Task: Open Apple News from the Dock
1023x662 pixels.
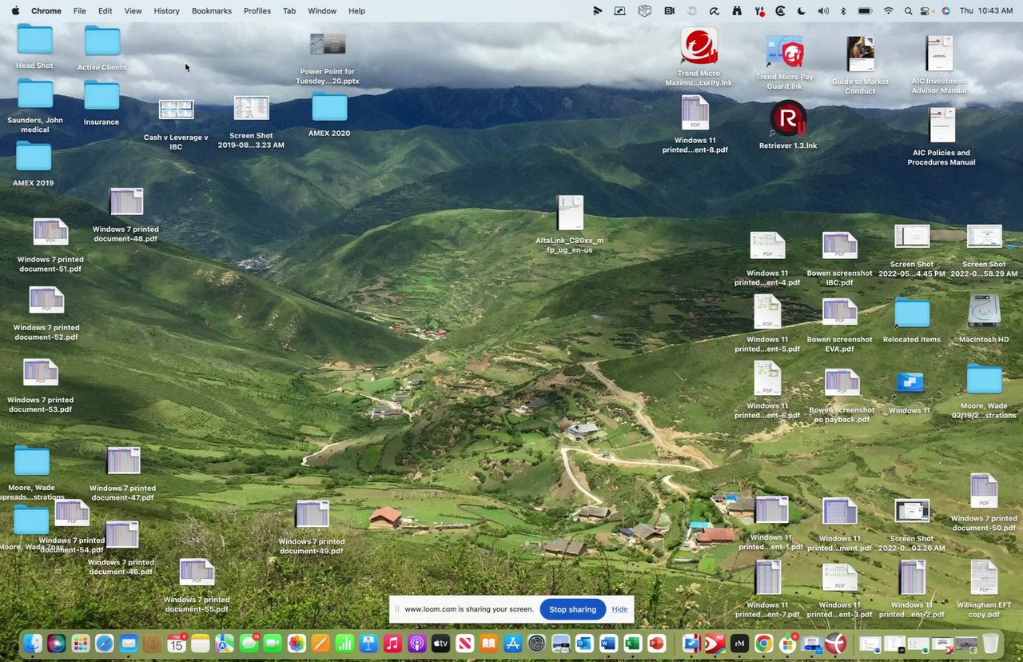Action: coord(464,643)
